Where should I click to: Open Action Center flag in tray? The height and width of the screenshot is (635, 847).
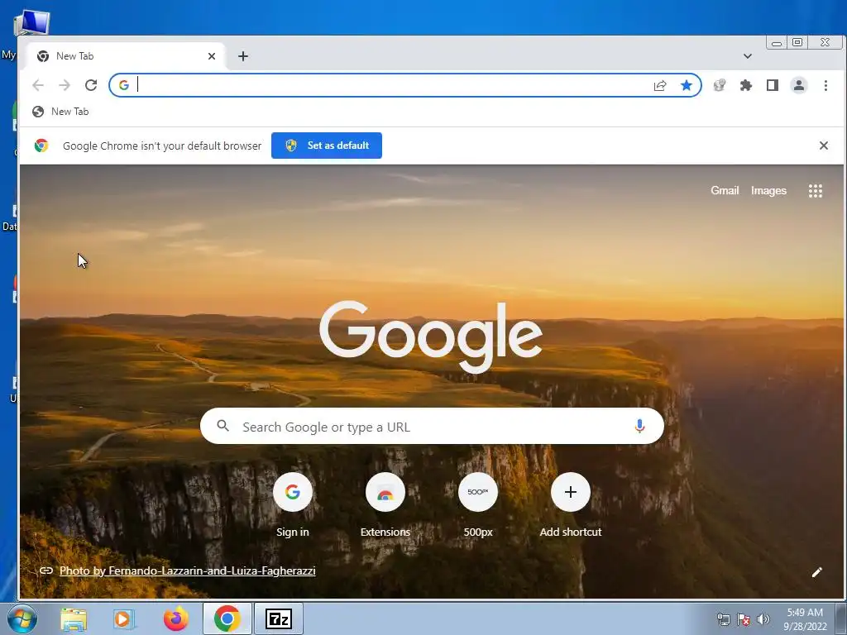tap(744, 619)
